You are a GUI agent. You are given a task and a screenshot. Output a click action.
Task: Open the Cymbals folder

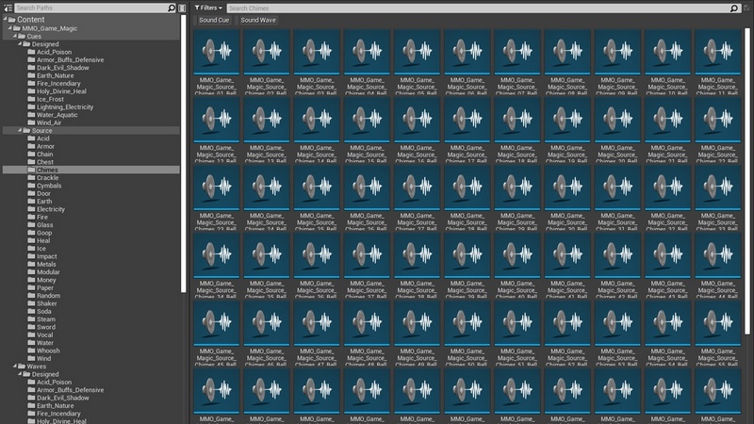pyautogui.click(x=48, y=186)
